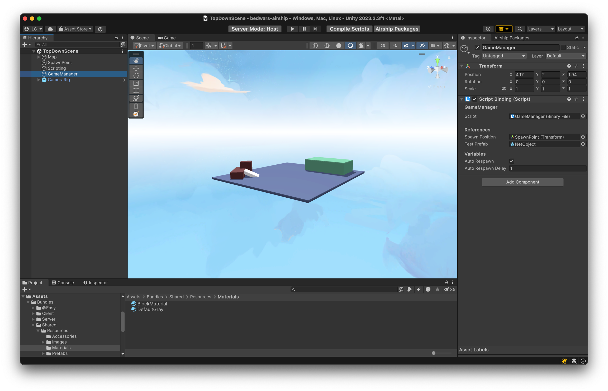This screenshot has height=391, width=608.
Task: Open the global search magnifier
Action: 519,29
